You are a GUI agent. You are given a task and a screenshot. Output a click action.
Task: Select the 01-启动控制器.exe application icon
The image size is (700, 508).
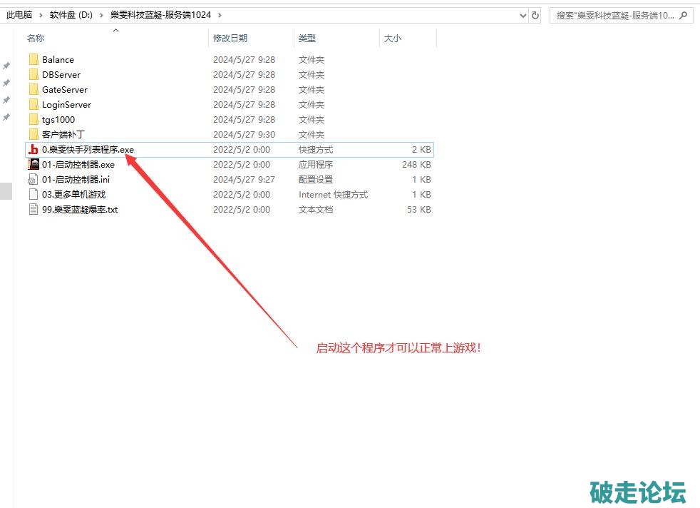(x=33, y=165)
